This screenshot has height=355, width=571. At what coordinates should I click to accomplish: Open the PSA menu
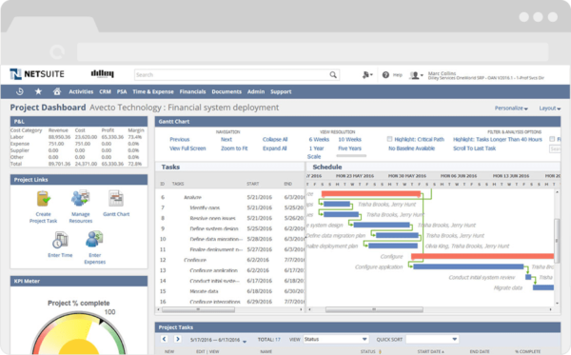click(122, 91)
